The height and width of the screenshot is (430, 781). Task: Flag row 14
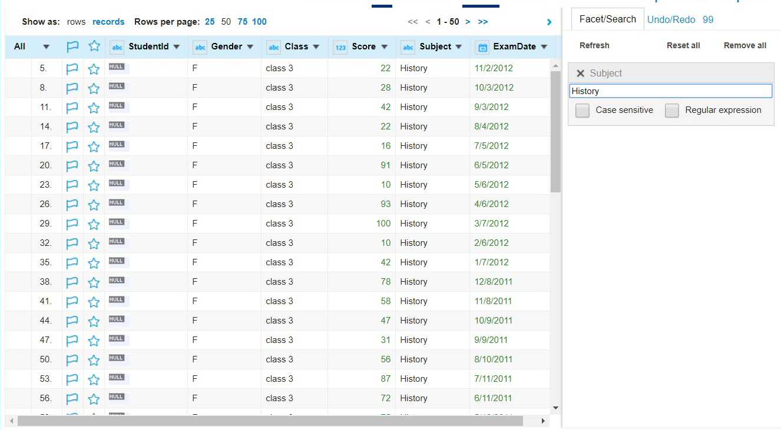(x=72, y=127)
